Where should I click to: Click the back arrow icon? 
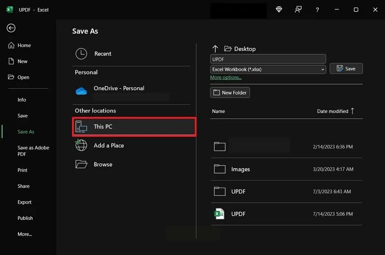click(x=11, y=28)
